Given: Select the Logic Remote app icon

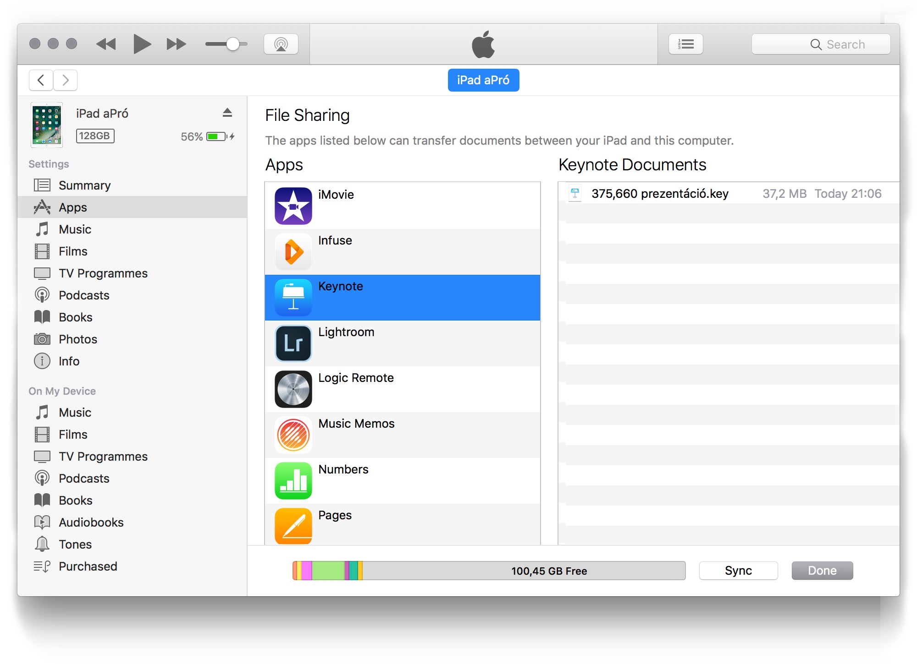Looking at the screenshot, I should click(x=293, y=389).
